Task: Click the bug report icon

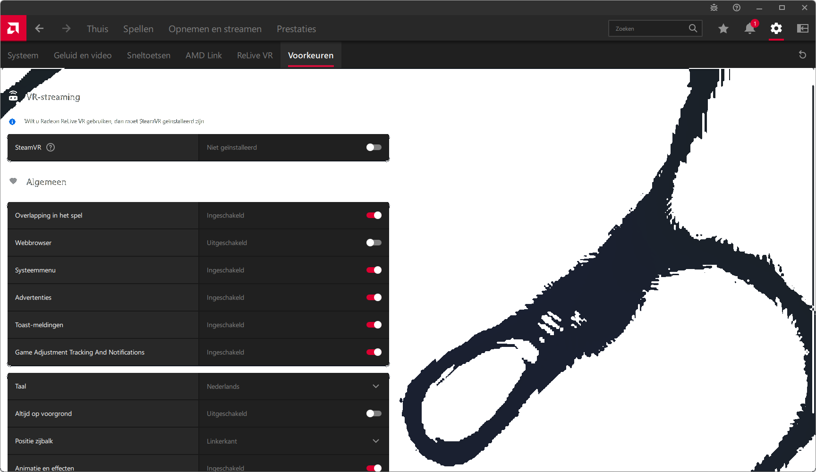Action: tap(714, 8)
